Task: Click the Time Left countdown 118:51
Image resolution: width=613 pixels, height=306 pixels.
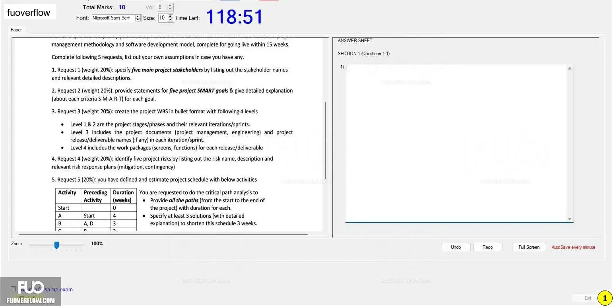Action: point(235,17)
